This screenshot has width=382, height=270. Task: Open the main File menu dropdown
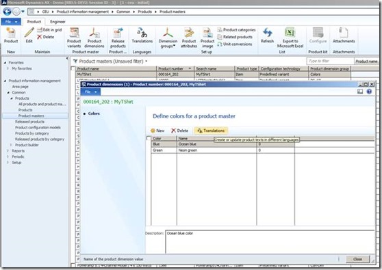tap(11, 22)
